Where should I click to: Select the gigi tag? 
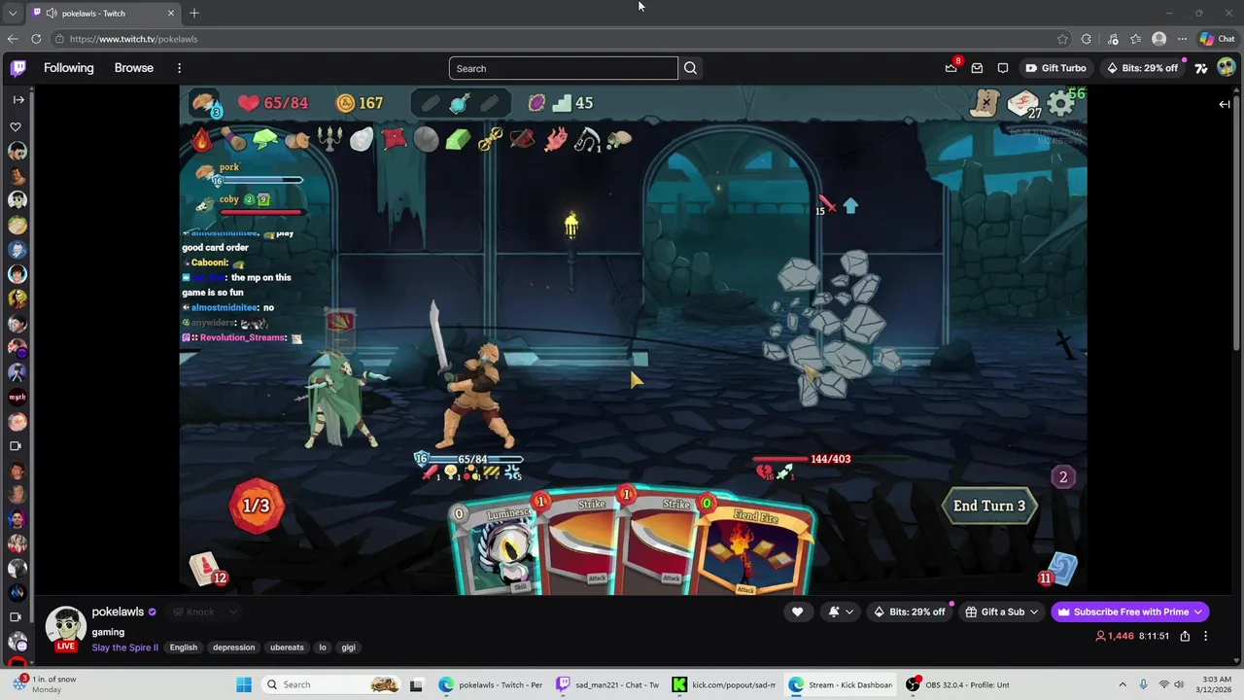(348, 647)
